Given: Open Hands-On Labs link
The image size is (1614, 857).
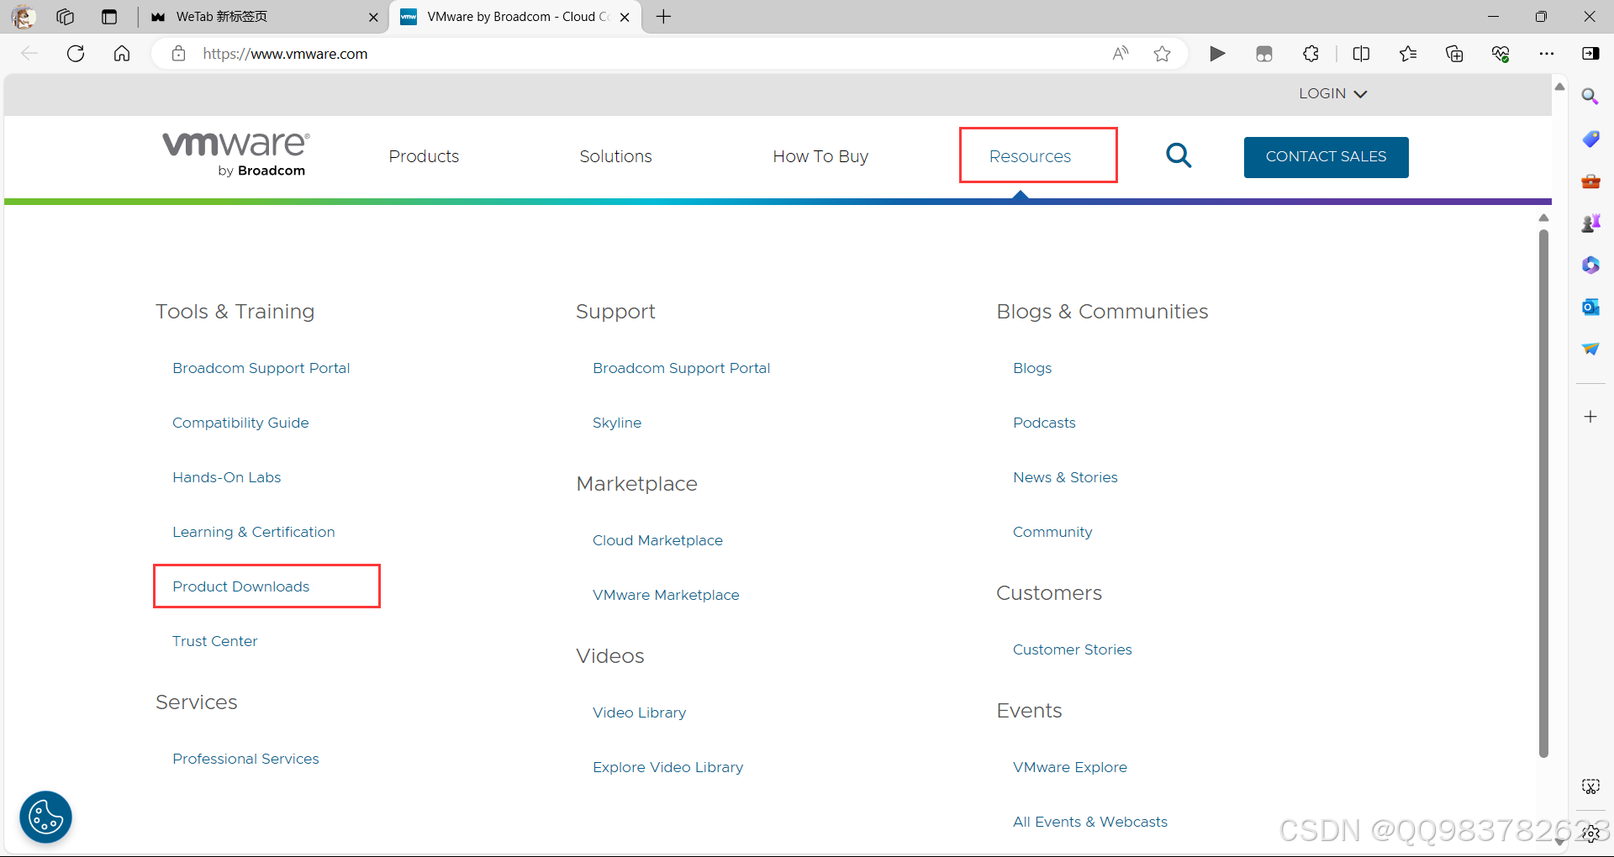Looking at the screenshot, I should (227, 477).
